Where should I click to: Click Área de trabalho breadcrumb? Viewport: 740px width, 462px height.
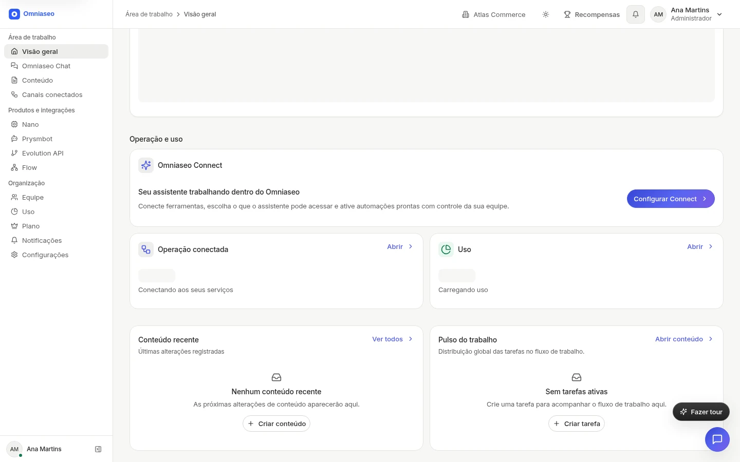[149, 14]
